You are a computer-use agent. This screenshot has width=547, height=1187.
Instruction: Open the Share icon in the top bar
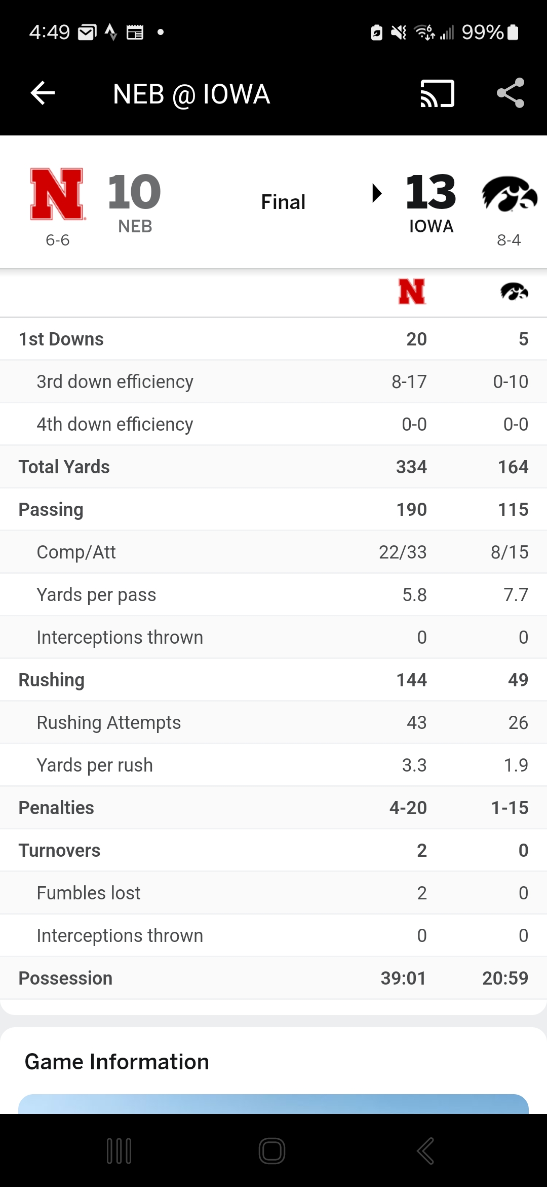pos(510,93)
